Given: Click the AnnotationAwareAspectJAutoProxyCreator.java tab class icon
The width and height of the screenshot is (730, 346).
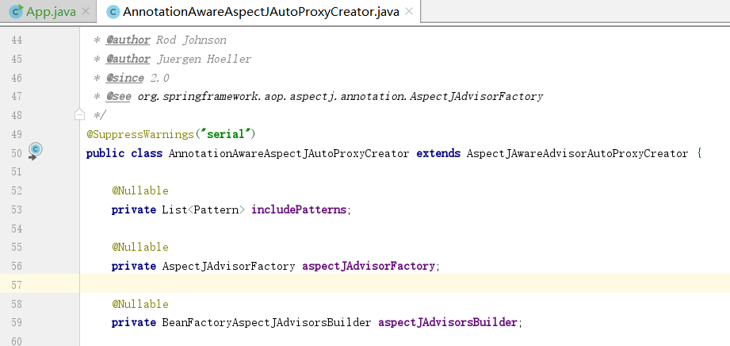Looking at the screenshot, I should [x=113, y=12].
